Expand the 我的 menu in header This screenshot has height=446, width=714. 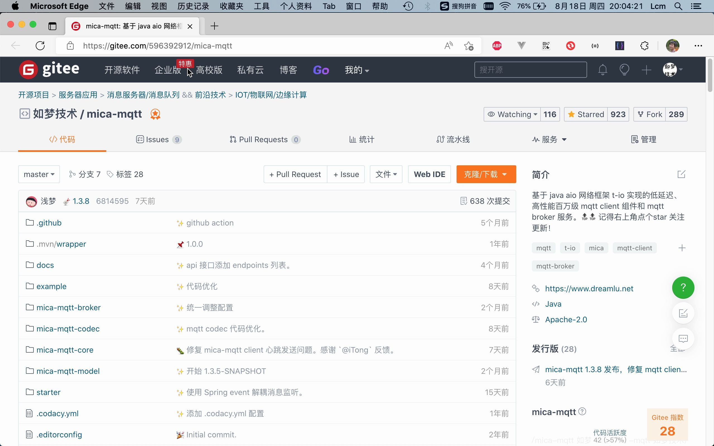point(357,70)
